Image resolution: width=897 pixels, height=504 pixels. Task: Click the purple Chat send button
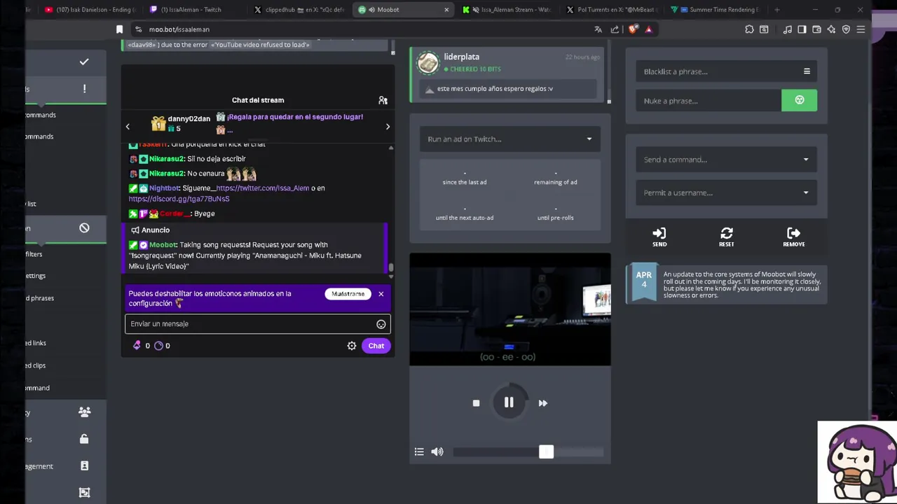[376, 346]
